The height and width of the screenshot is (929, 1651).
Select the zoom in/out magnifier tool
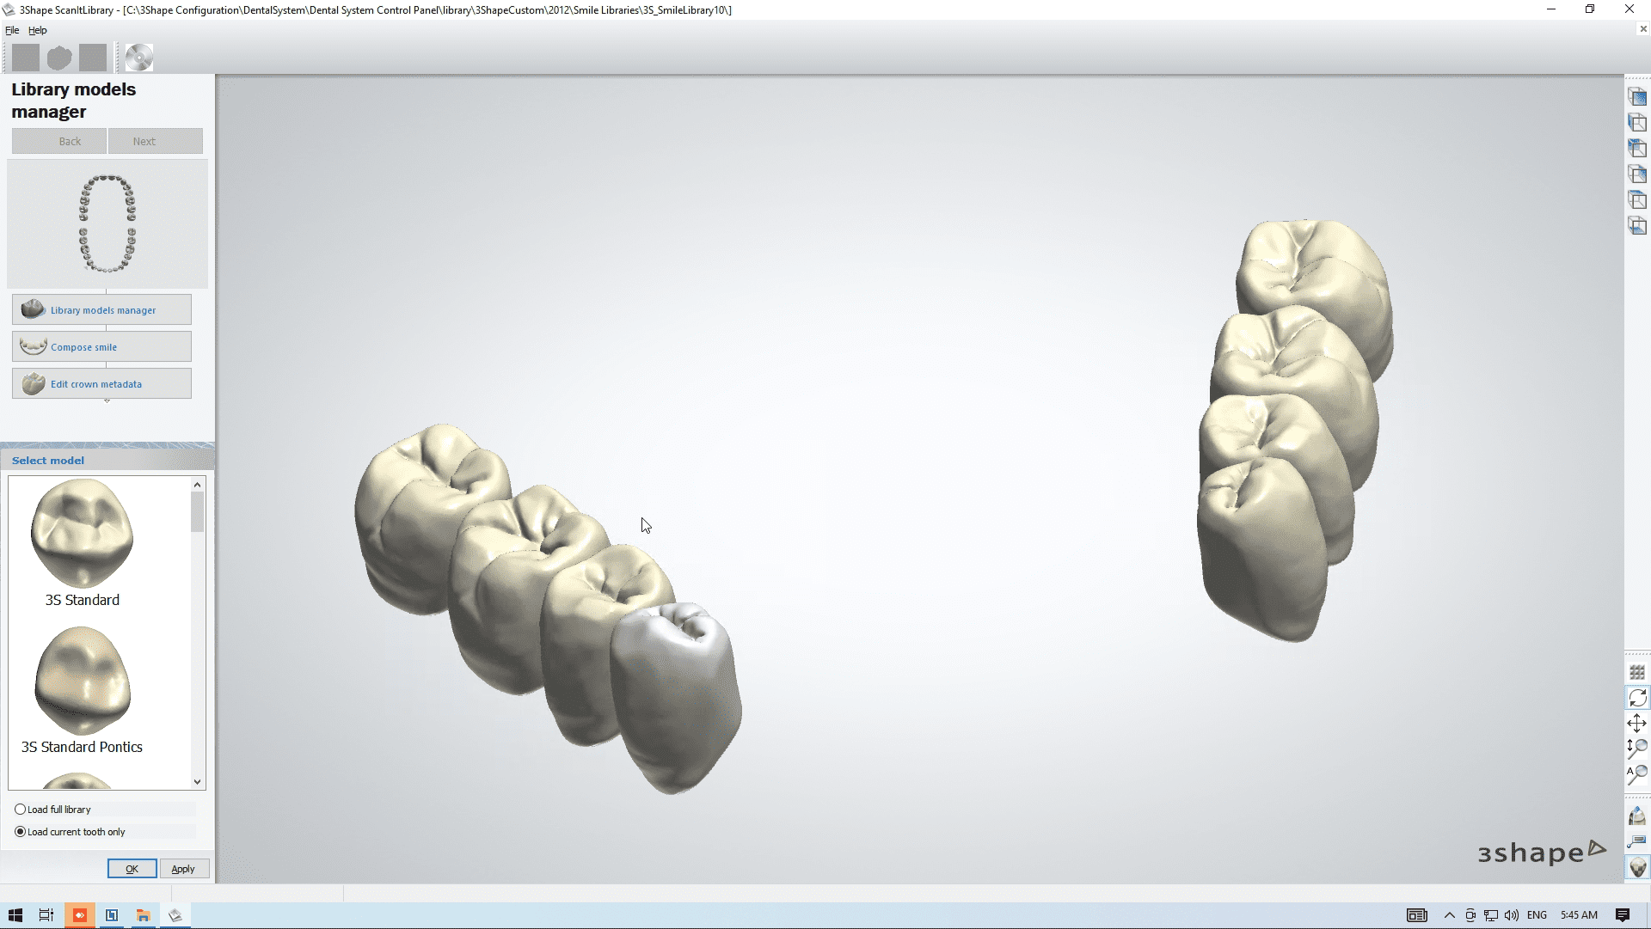tap(1637, 748)
